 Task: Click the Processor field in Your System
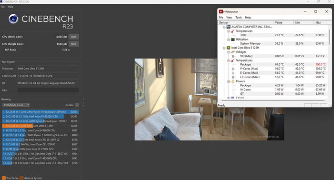tap(48, 69)
